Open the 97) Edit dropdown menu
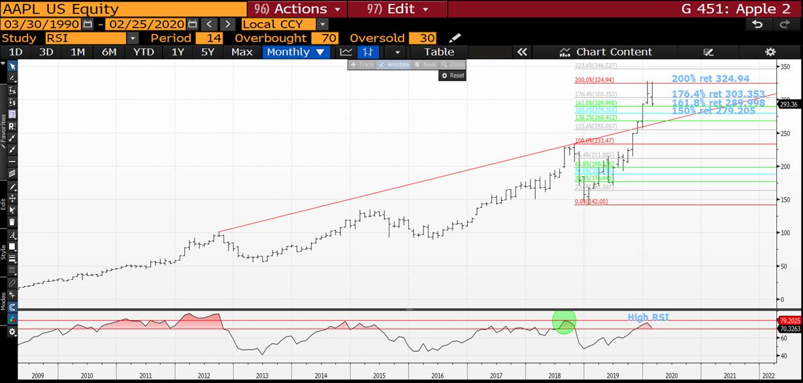 397,9
